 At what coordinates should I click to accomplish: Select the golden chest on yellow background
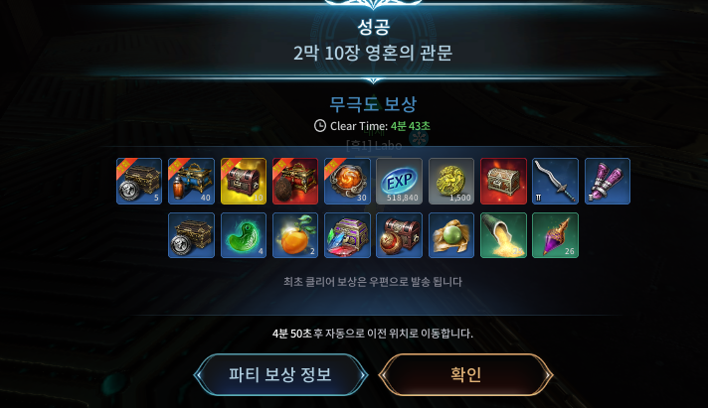[x=244, y=181]
